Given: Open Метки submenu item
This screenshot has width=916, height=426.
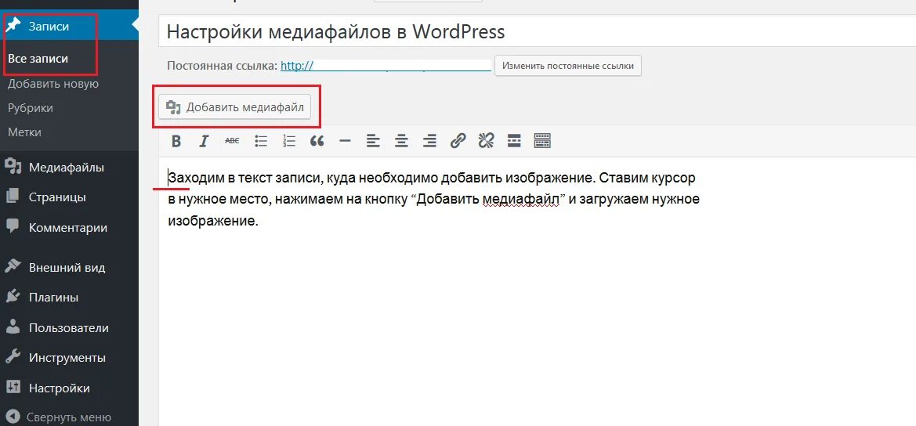Looking at the screenshot, I should pos(24,132).
